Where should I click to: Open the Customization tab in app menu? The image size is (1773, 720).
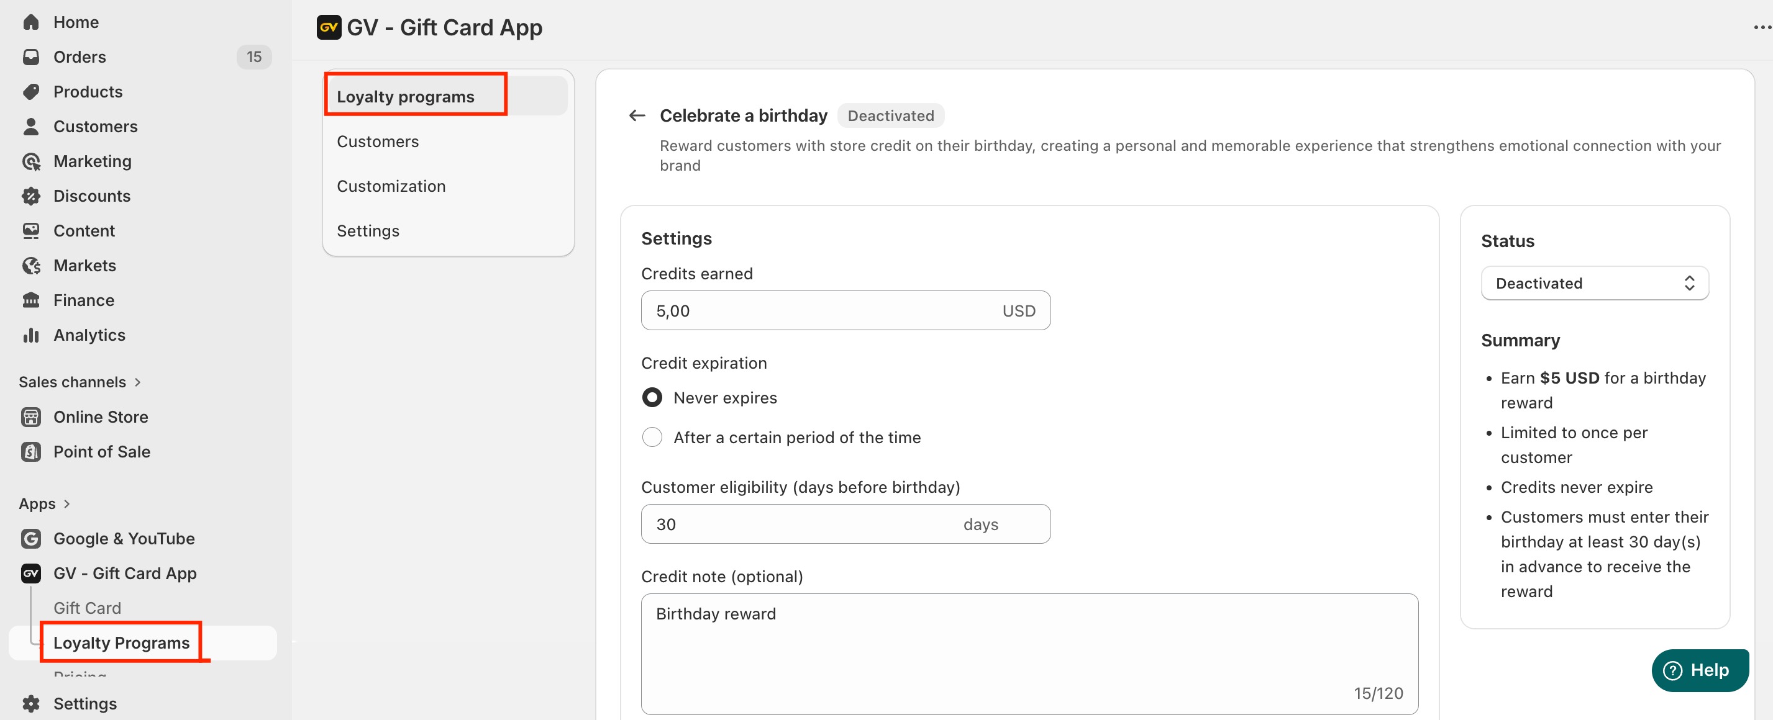click(x=391, y=186)
